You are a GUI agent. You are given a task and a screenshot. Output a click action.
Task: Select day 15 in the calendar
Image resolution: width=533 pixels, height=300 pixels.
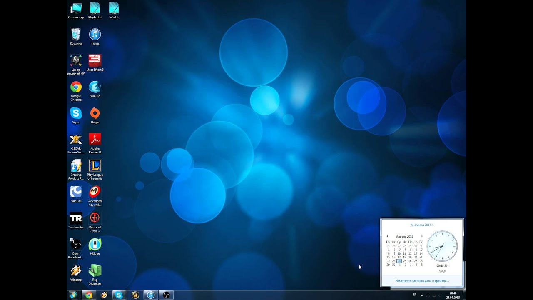(388, 257)
